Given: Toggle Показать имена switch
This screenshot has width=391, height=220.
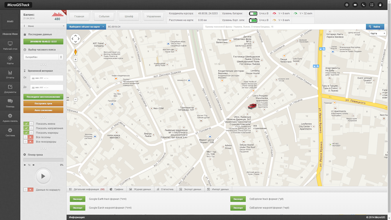Looking at the screenshot, I should pyautogui.click(x=28, y=124).
